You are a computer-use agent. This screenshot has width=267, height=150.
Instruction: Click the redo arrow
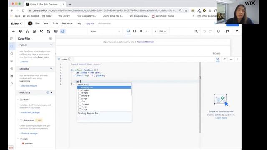tap(210, 31)
